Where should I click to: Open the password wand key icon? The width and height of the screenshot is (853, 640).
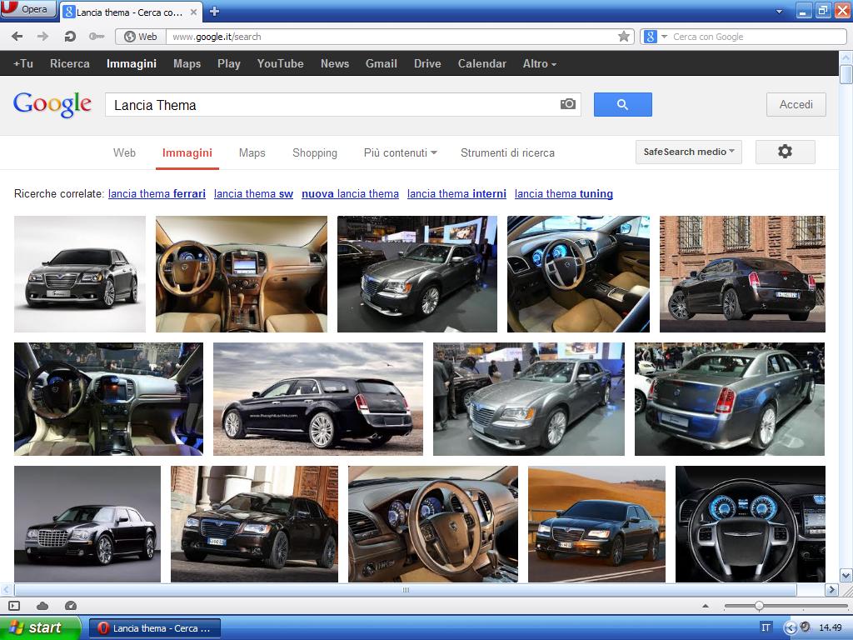97,37
